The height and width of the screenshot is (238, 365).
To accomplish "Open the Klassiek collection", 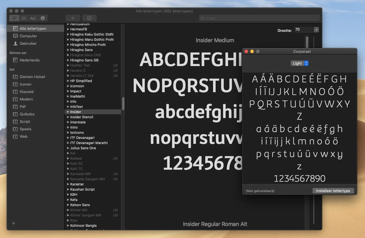I will [x=36, y=92].
